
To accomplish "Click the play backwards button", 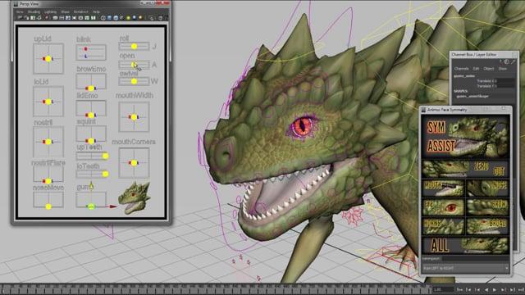I will pyautogui.click(x=486, y=289).
